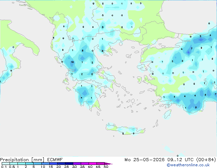The height and width of the screenshot is (168, 217).
Task: Click legend scale label '50'
Action: (x=106, y=167)
